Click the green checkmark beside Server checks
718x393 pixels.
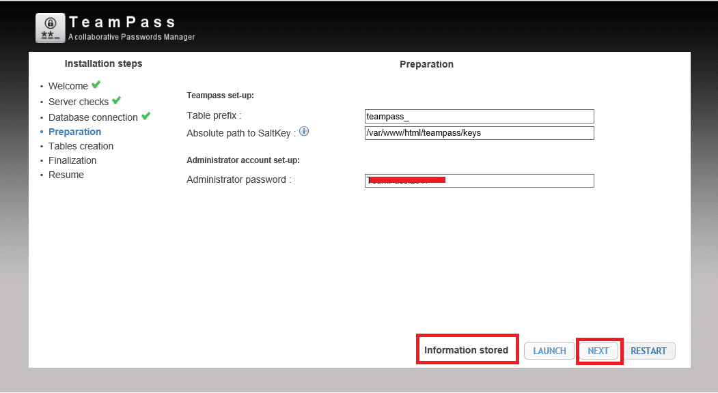click(x=116, y=100)
